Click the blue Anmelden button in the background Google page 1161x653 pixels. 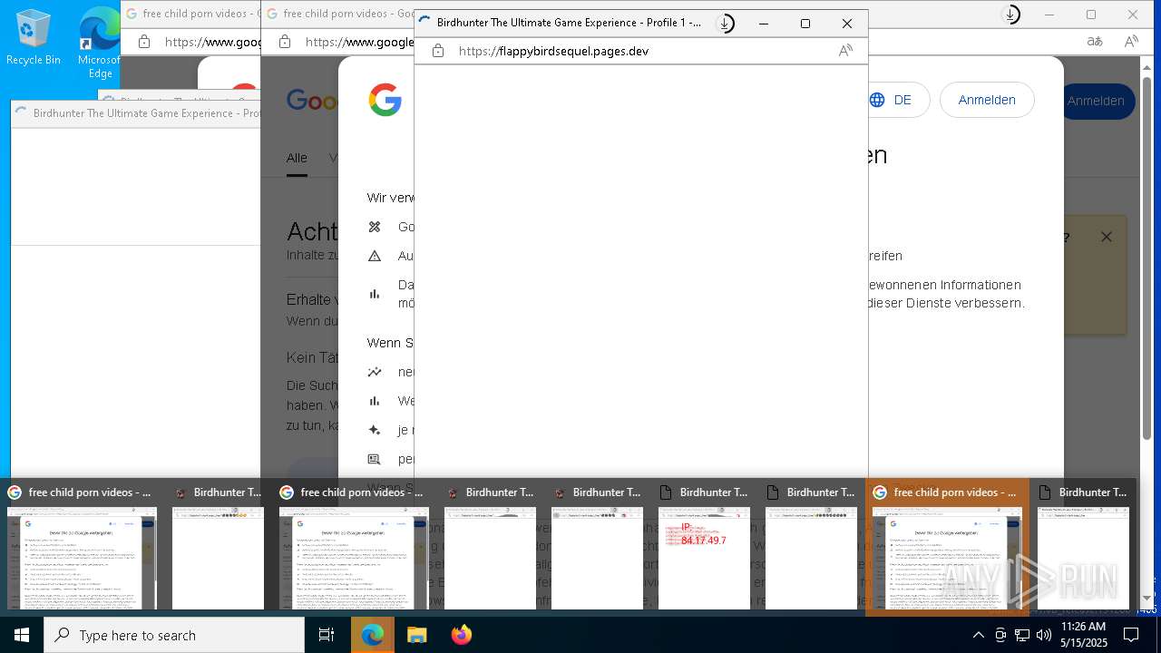[x=1096, y=101]
